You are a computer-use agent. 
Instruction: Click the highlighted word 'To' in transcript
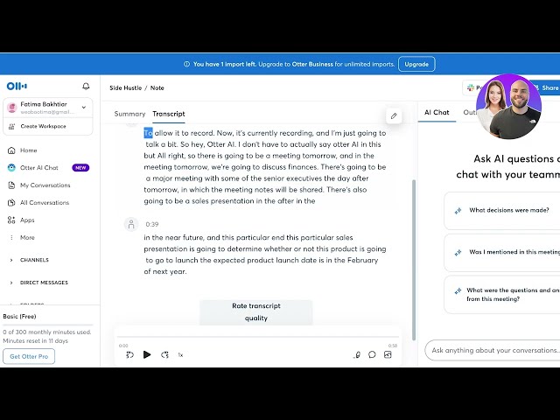click(148, 133)
